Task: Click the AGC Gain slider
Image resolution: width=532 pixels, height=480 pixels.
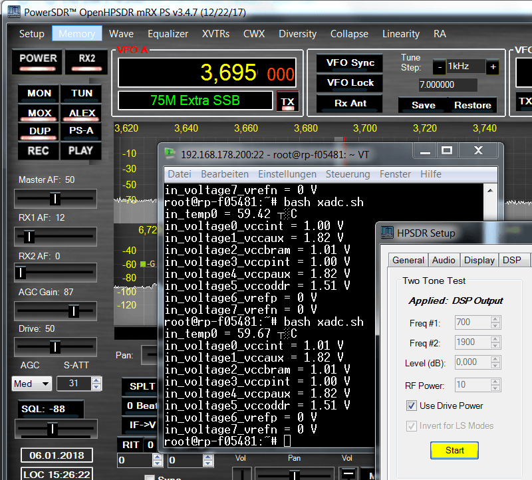Action: tap(55, 311)
